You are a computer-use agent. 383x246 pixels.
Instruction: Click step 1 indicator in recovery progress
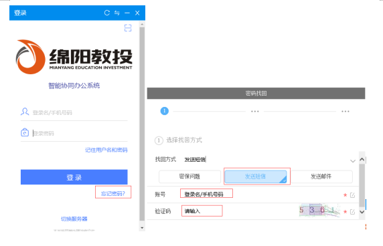coord(165,111)
